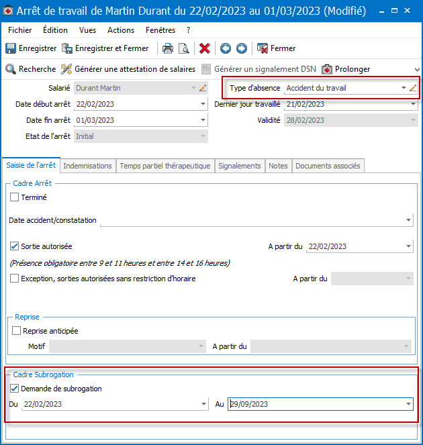
Task: Open the Notes tab
Action: [278, 166]
